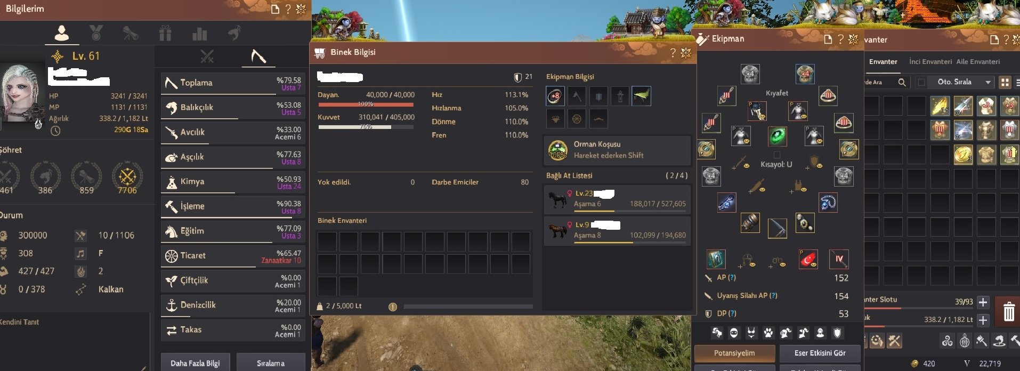
Task: Click the inventory search magnifier icon
Action: (x=902, y=82)
